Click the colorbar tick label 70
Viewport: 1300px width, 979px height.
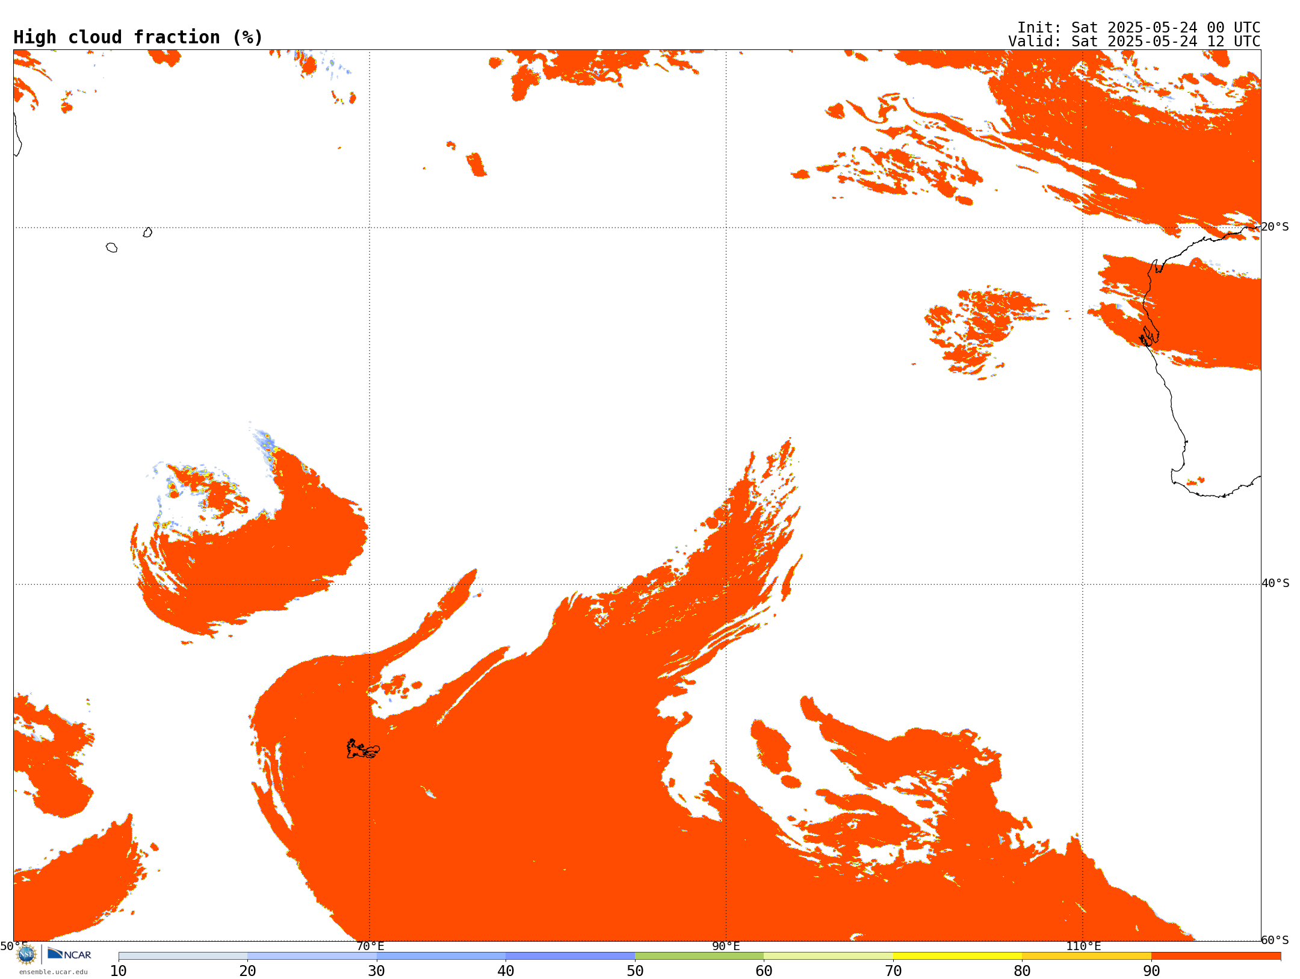893,971
